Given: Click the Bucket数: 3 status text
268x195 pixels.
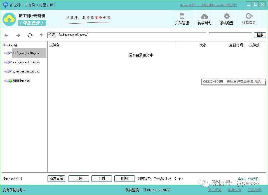Looking at the screenshot, I should pos(13,178).
